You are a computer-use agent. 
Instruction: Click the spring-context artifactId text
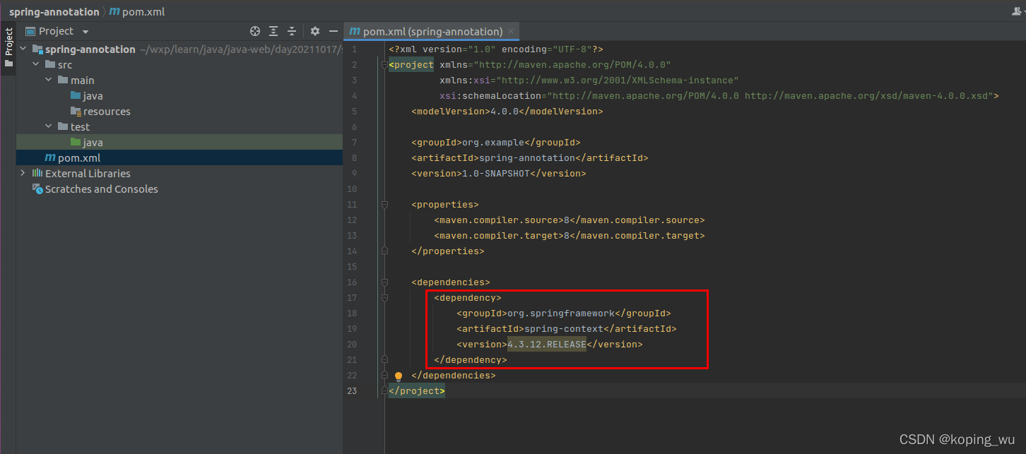pos(563,329)
